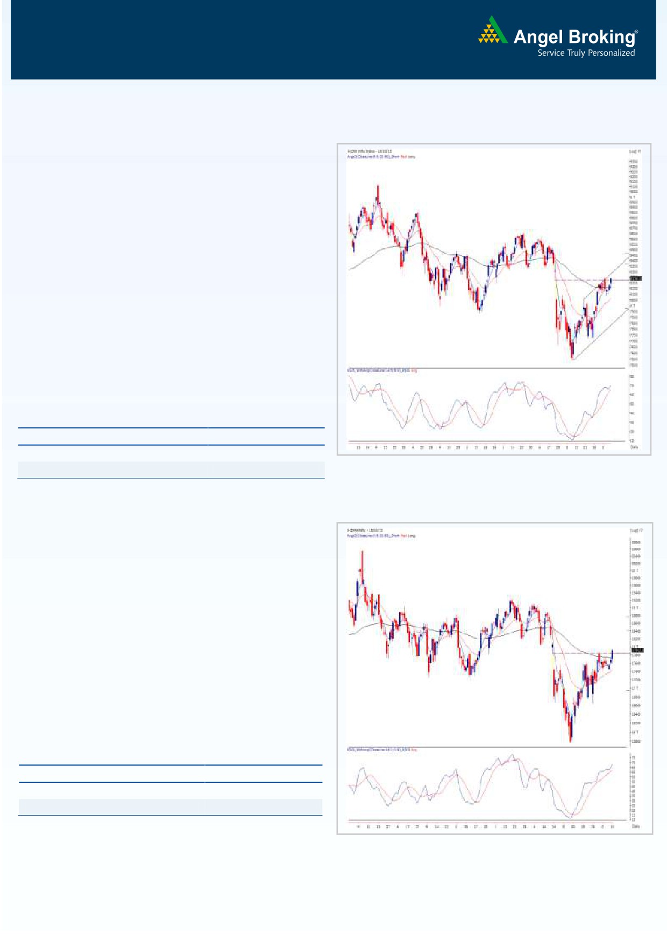Click the upper chart's RSI oscillator panel
Screen dimensions: 667x943
(x=487, y=406)
